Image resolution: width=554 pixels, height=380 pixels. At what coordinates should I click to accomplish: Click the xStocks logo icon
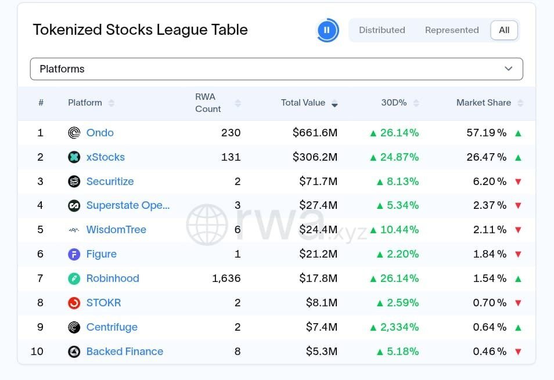point(74,157)
